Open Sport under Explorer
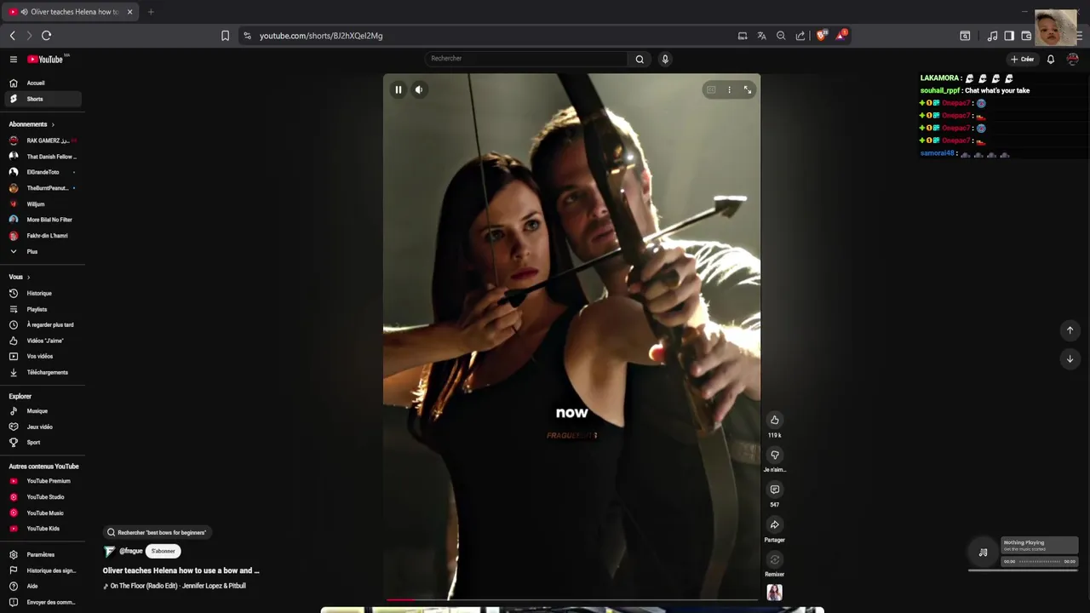The image size is (1090, 613). coord(43,443)
